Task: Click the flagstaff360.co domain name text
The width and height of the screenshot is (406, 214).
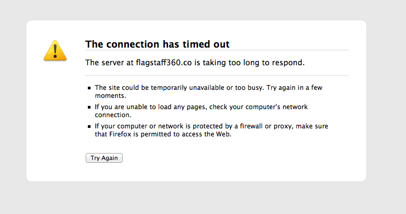Action: click(164, 63)
